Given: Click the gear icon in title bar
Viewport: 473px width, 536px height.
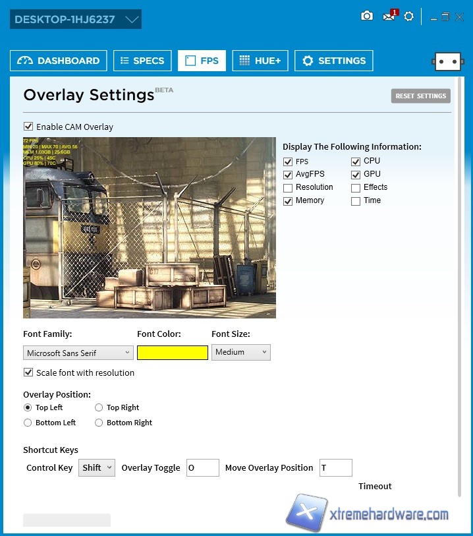Looking at the screenshot, I should [x=409, y=16].
